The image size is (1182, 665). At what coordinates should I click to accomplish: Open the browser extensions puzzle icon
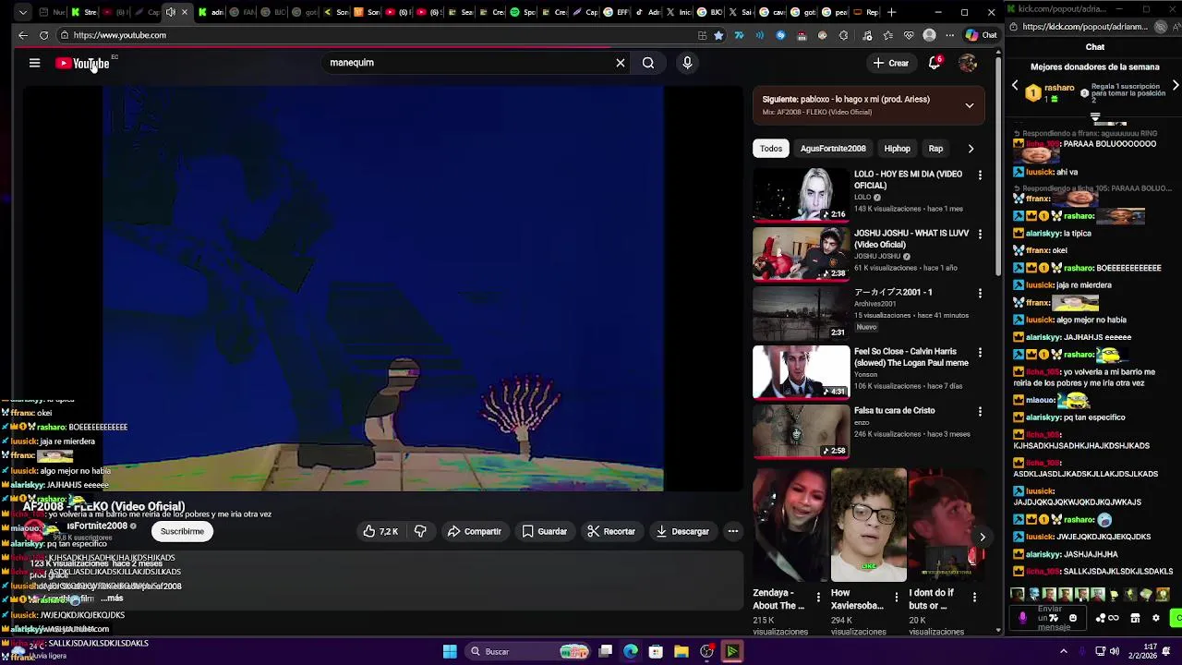click(x=843, y=35)
